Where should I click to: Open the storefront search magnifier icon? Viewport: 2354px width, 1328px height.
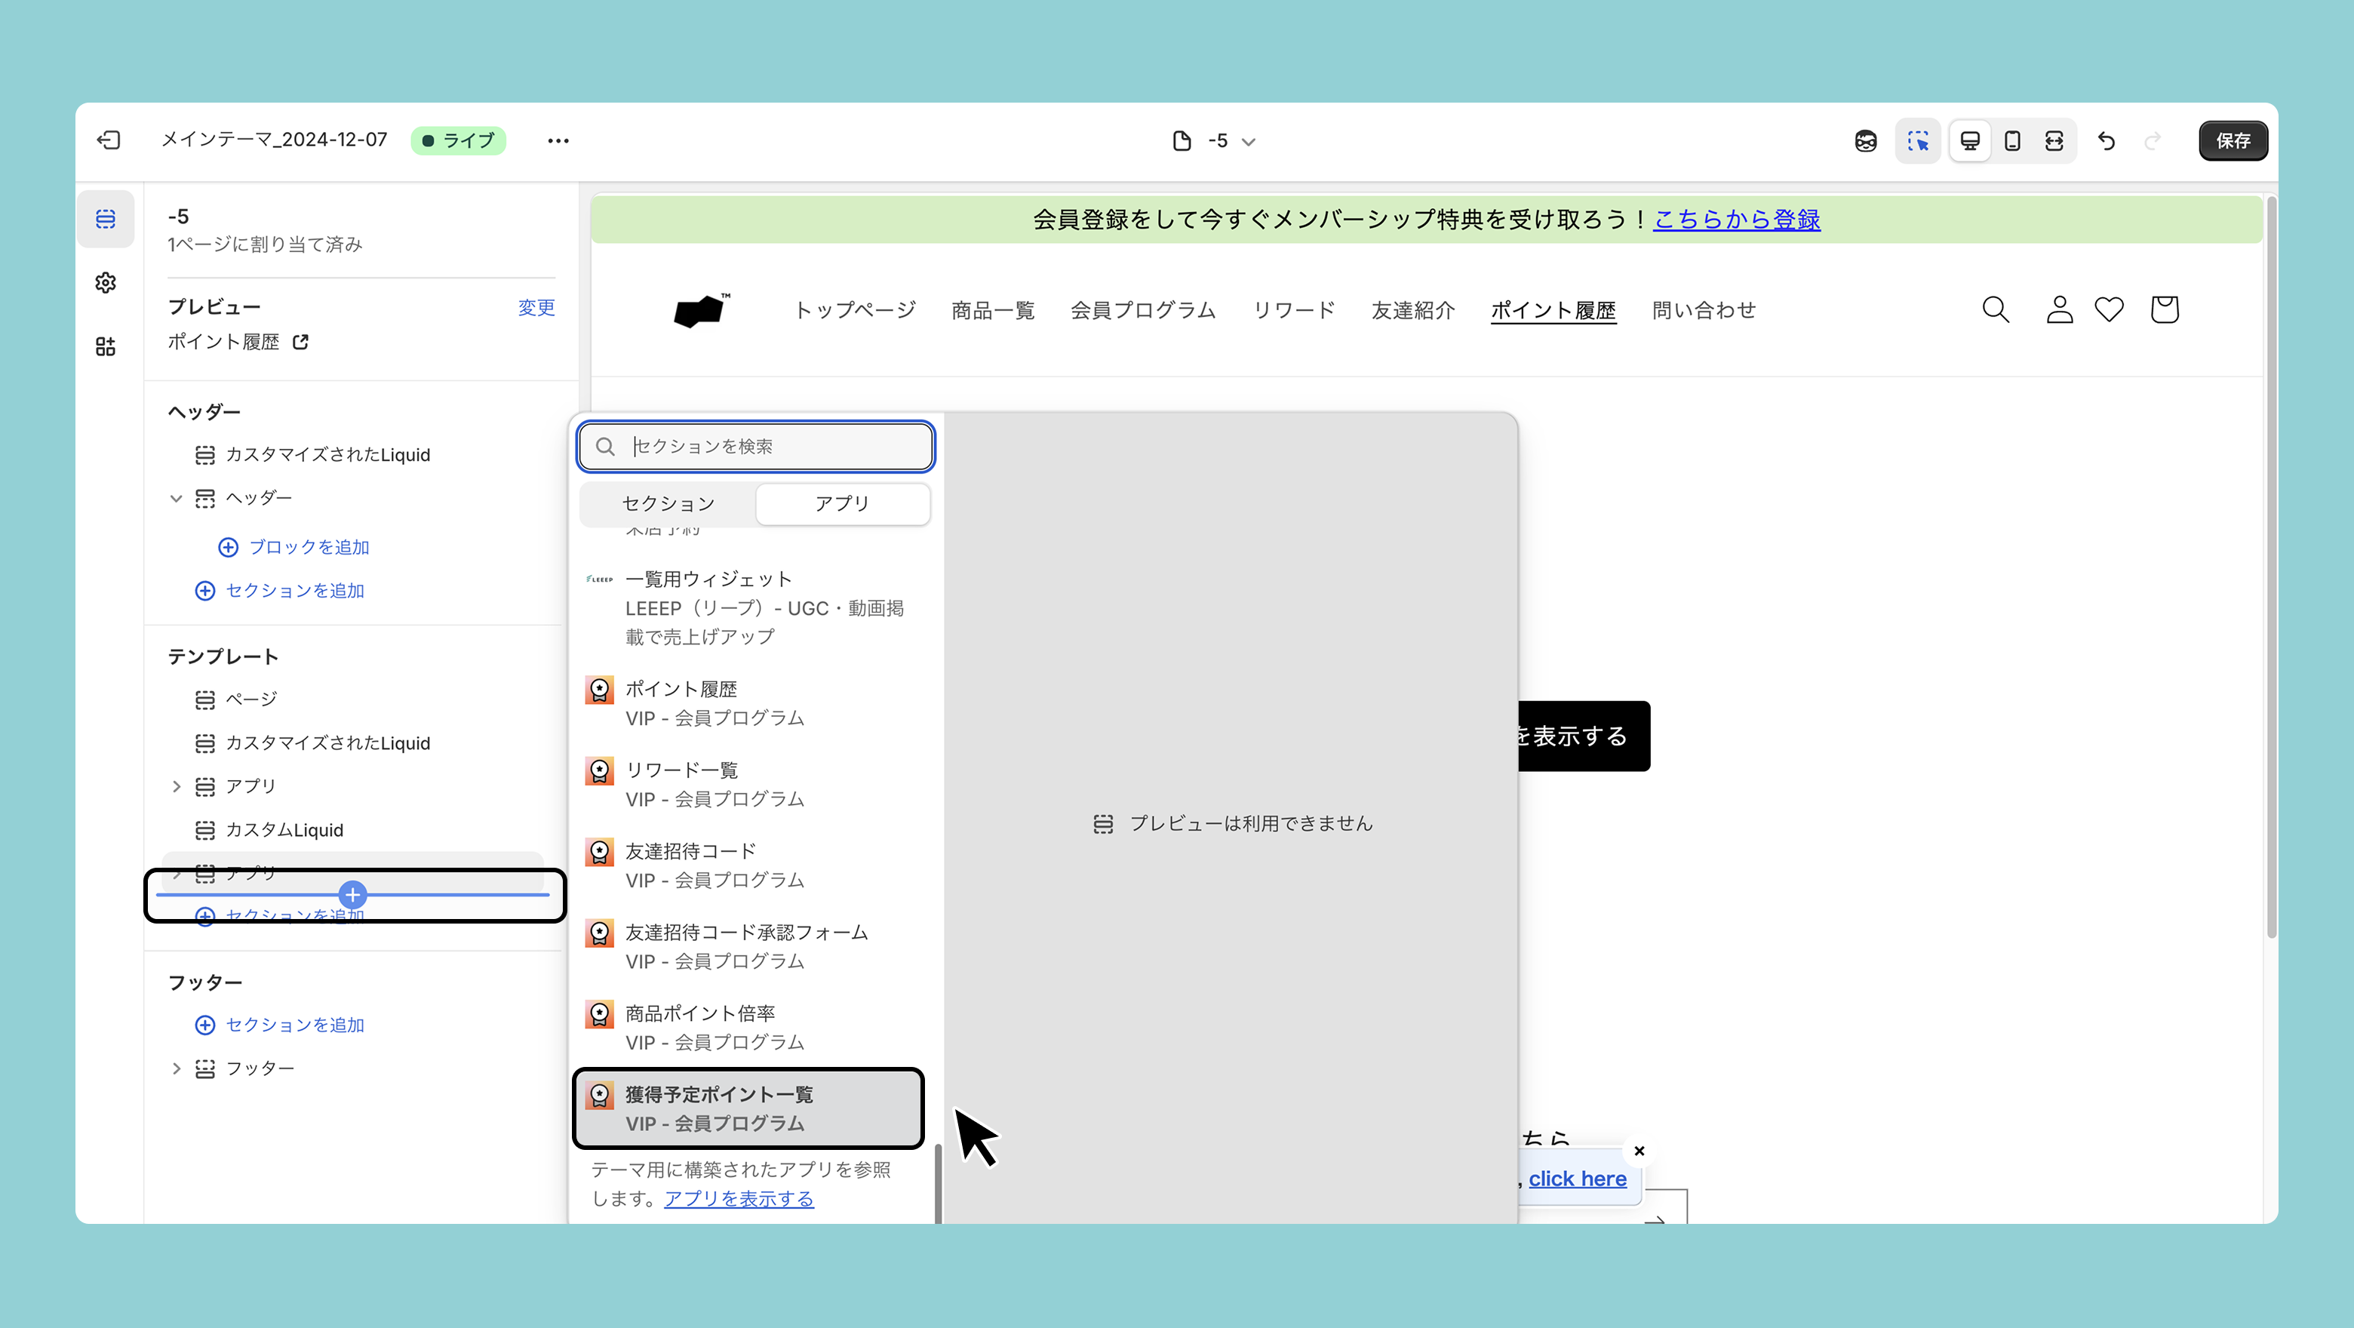(1995, 310)
